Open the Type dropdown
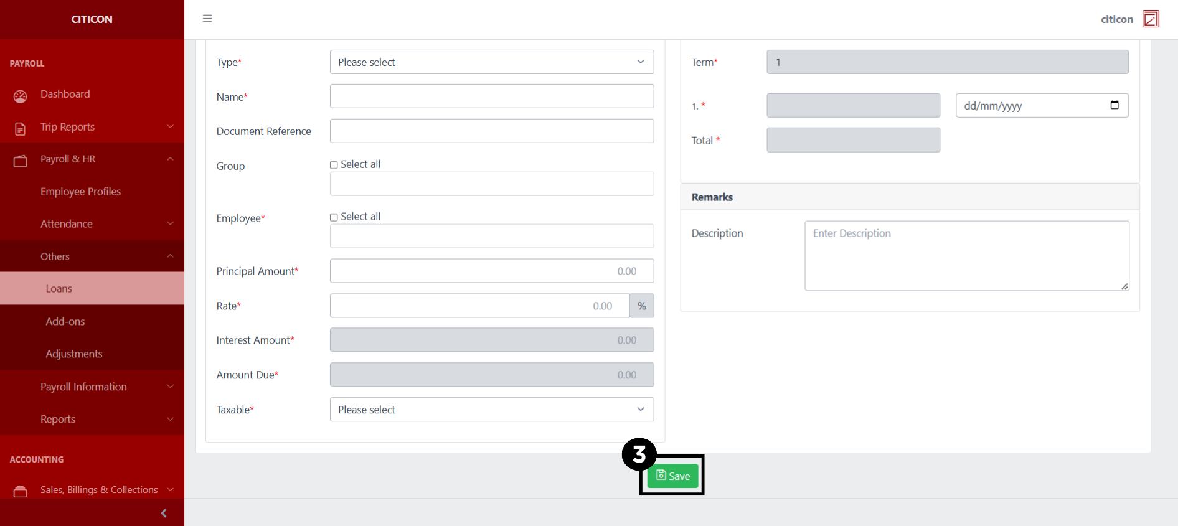Screen dimensions: 1178x526 (x=491, y=62)
